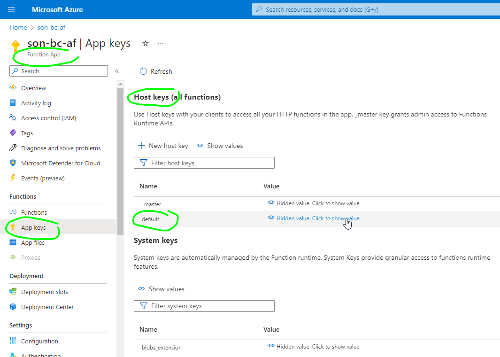The width and height of the screenshot is (500, 357).
Task: Click the sidebar vertical scrollbar thumb
Action: point(120,161)
